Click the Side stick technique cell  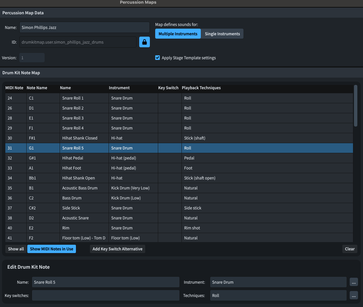tap(267, 208)
